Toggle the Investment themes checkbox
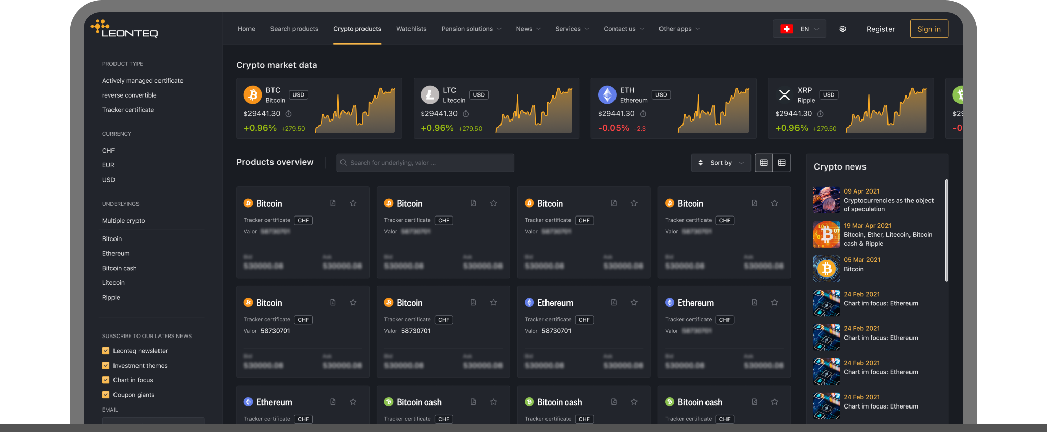 [106, 366]
